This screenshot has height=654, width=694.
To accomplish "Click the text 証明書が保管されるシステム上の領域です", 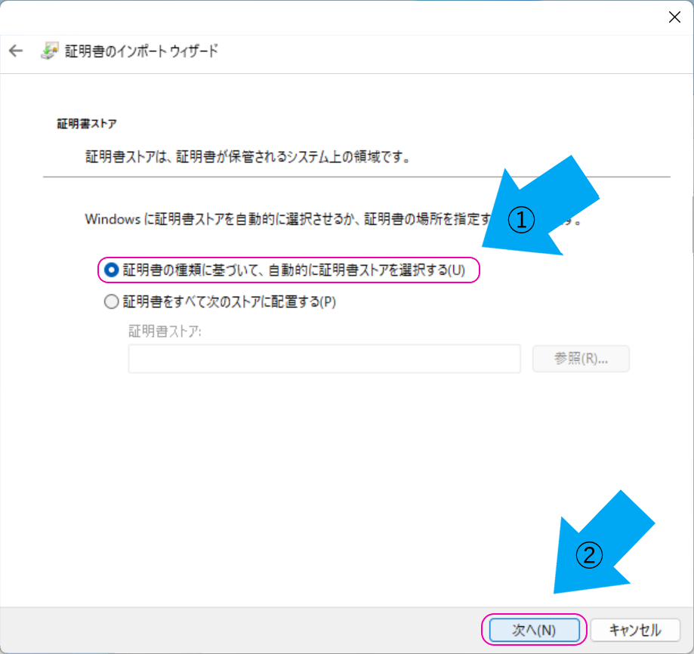I will click(x=292, y=156).
